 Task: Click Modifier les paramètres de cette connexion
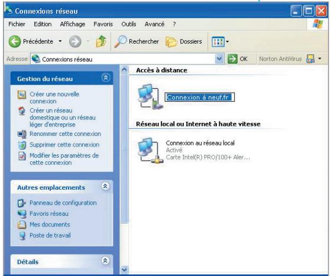(x=64, y=159)
